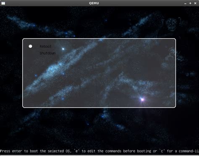
Task: Select the Shutdown boot menu entry
Action: tap(47, 53)
